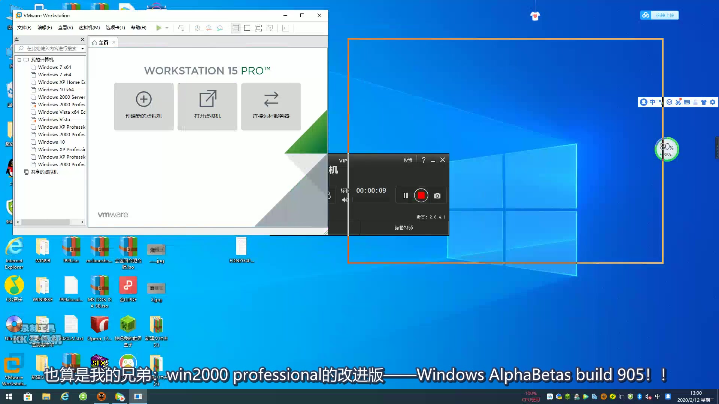Switch to the 主页 tab
This screenshot has height=404, width=719.
103,42
